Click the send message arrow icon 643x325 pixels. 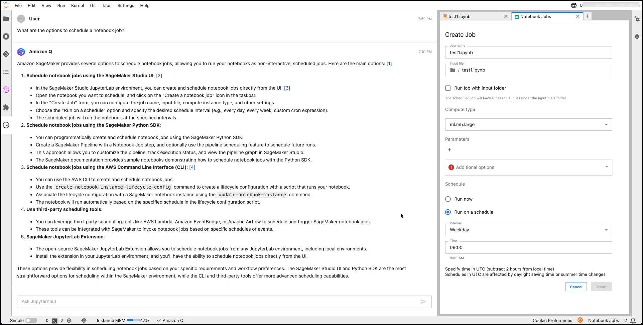pos(423,302)
